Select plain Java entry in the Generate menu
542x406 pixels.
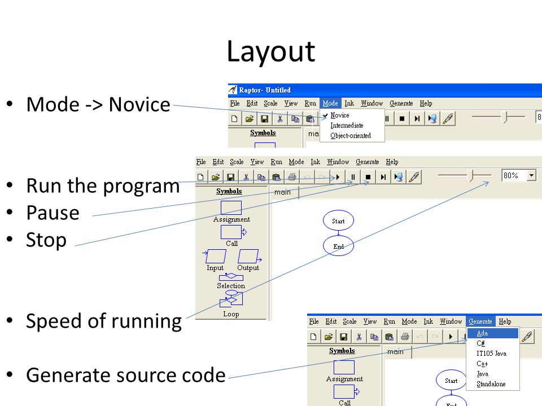pyautogui.click(x=492, y=373)
